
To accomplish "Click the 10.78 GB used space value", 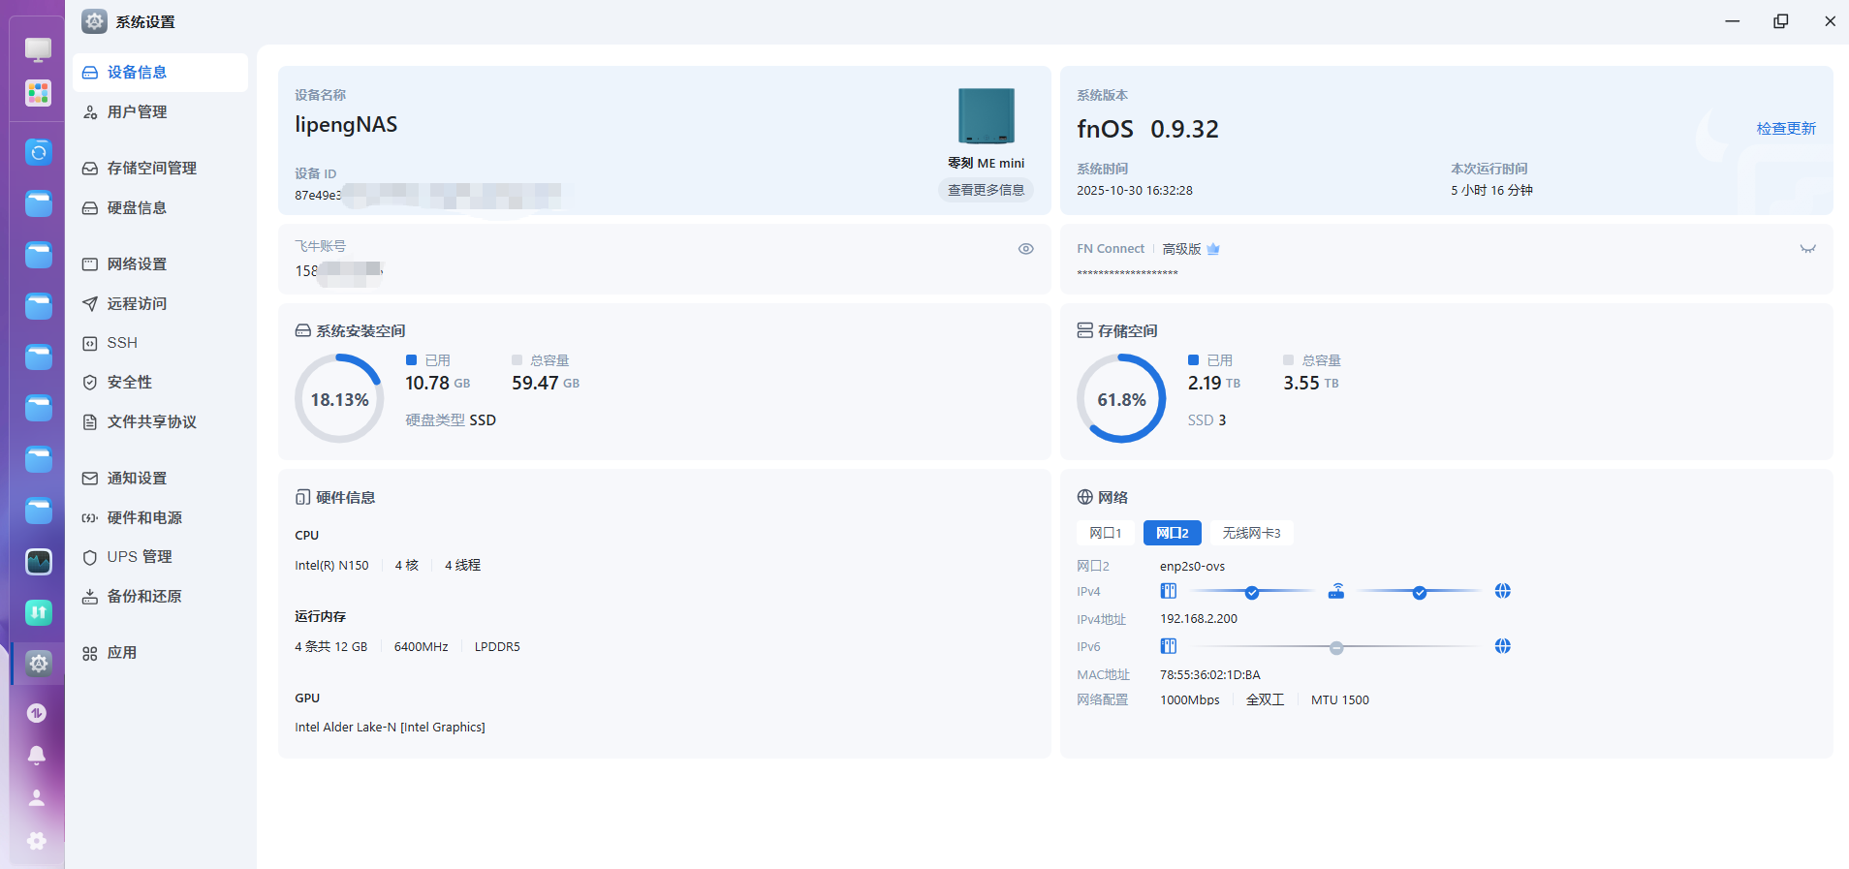I will (437, 384).
